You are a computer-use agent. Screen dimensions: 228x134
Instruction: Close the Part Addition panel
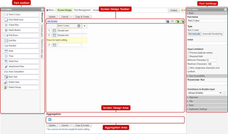point(42,9)
